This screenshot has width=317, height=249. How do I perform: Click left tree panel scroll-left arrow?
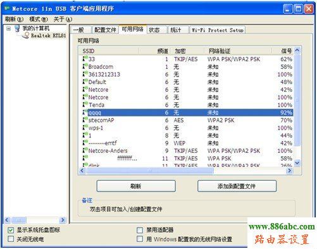[7, 220]
